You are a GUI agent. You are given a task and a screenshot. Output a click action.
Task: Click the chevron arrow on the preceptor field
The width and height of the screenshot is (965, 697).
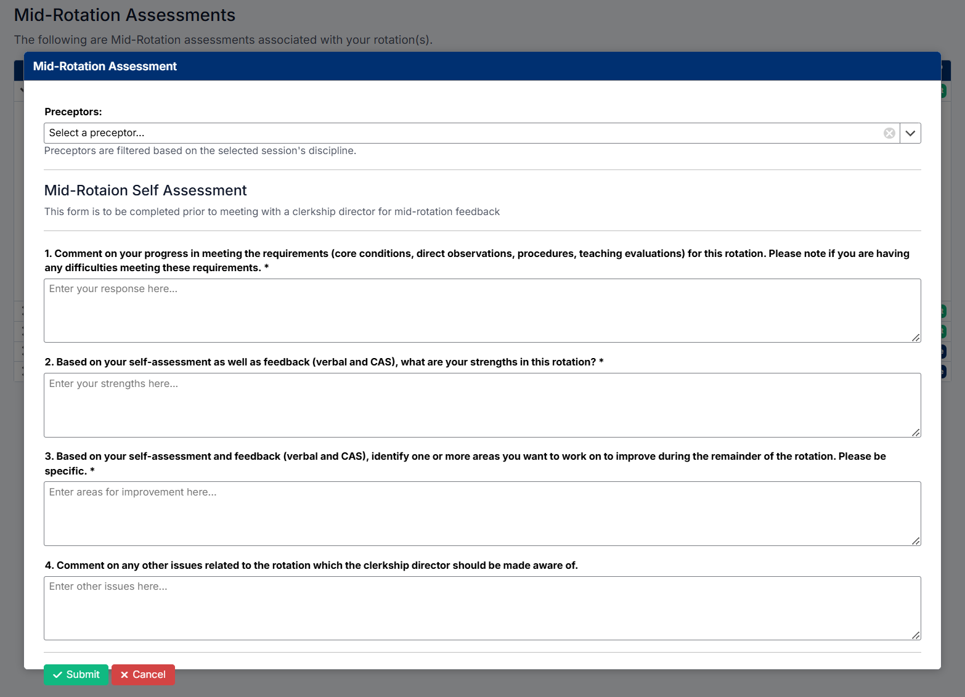[x=910, y=132]
